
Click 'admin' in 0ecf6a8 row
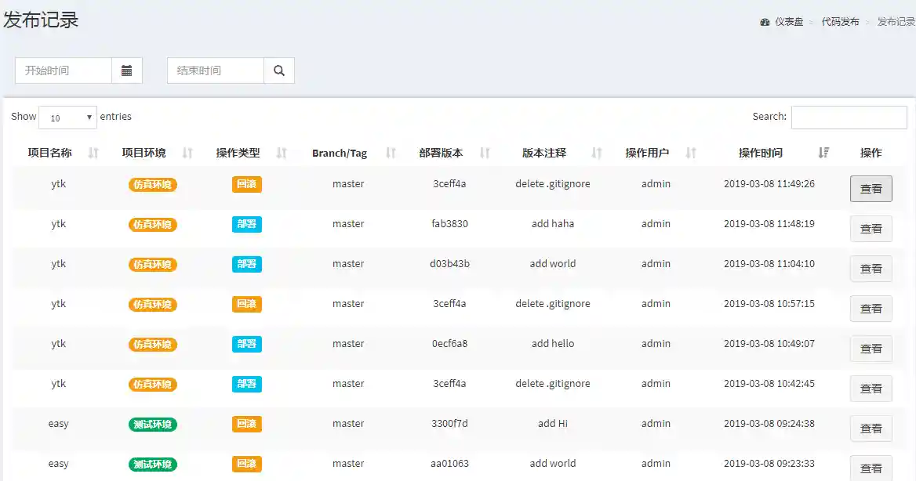point(656,344)
